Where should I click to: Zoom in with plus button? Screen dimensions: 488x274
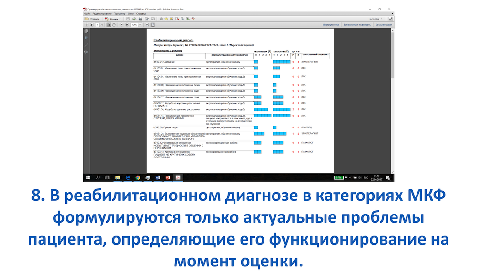point(127,25)
